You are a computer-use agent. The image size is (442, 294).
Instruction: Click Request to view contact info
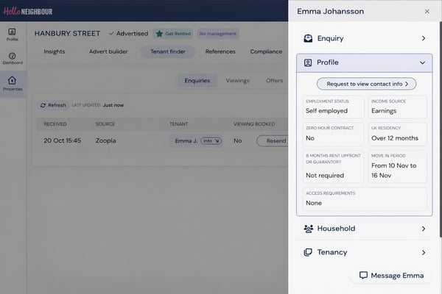pos(366,84)
